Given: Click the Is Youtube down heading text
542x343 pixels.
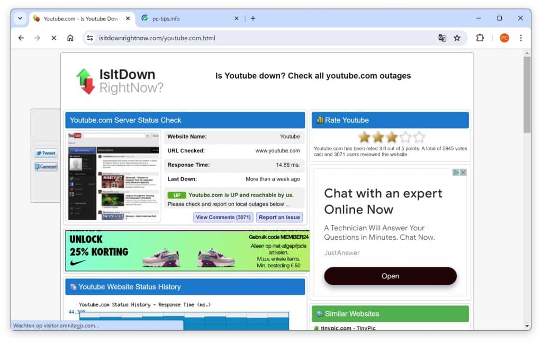Looking at the screenshot, I should [313, 76].
